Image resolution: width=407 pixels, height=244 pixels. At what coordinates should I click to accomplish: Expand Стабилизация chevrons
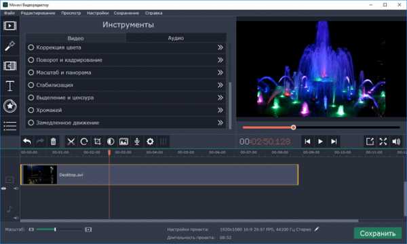click(x=220, y=85)
